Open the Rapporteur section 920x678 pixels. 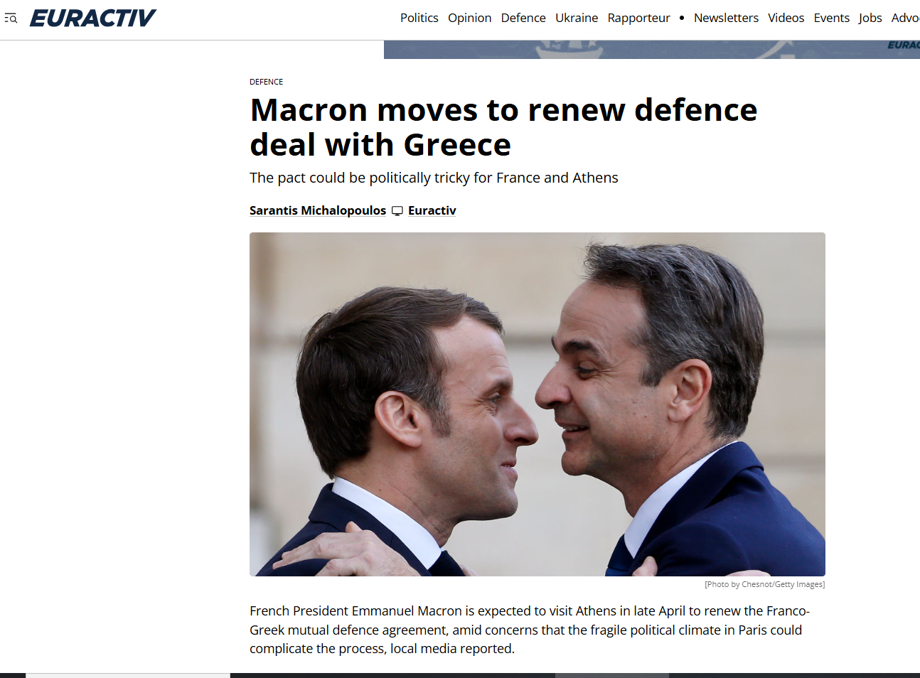click(638, 18)
